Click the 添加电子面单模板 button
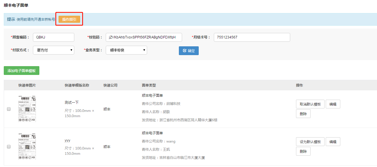 point(22,71)
